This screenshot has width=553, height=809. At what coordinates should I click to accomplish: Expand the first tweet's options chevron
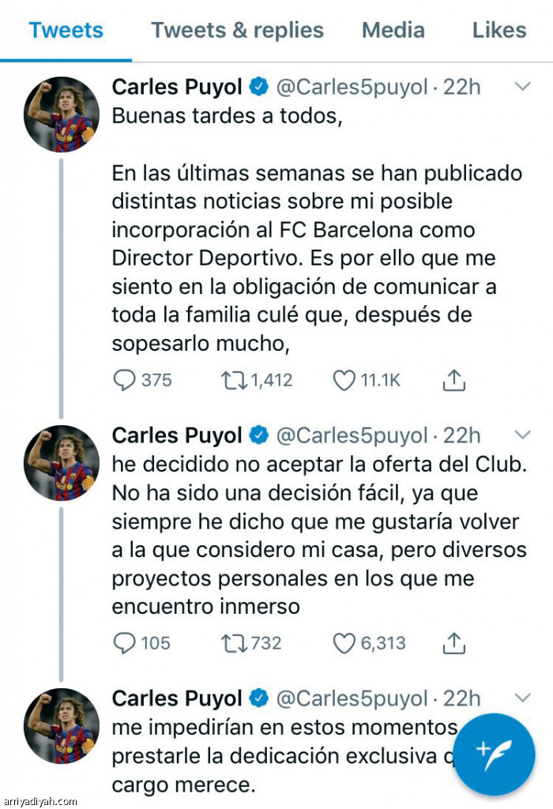[x=522, y=86]
